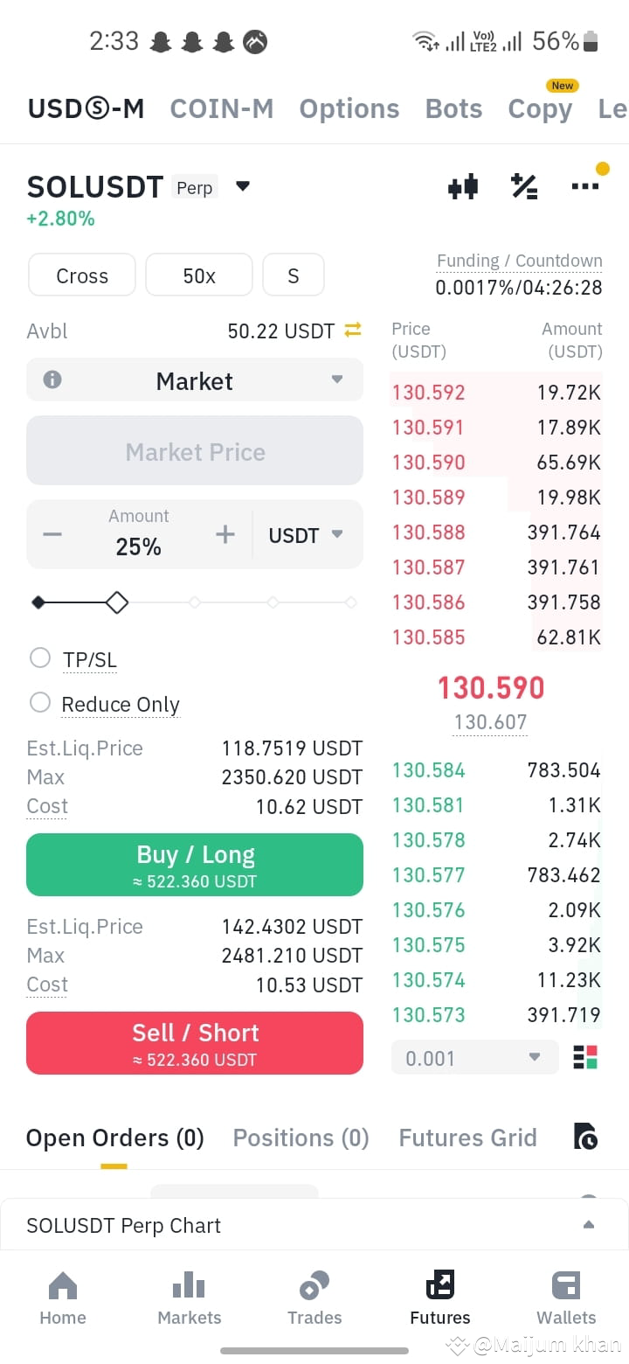
Task: Tap the yellow transfer arrows next to Avbl
Action: [353, 330]
